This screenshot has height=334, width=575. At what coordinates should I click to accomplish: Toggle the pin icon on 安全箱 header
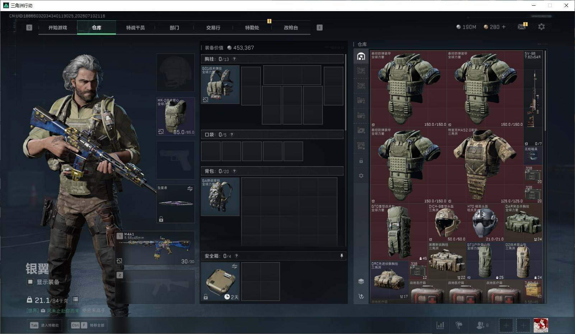341,256
